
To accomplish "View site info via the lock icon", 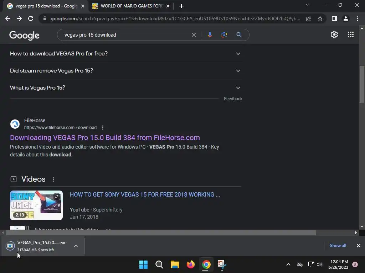I will coord(45,18).
